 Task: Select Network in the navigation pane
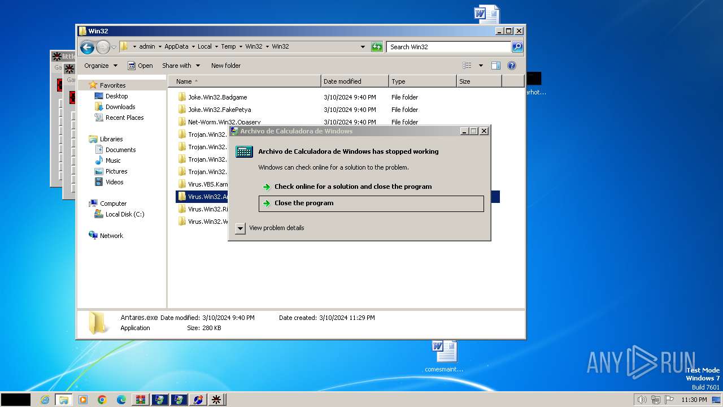111,236
